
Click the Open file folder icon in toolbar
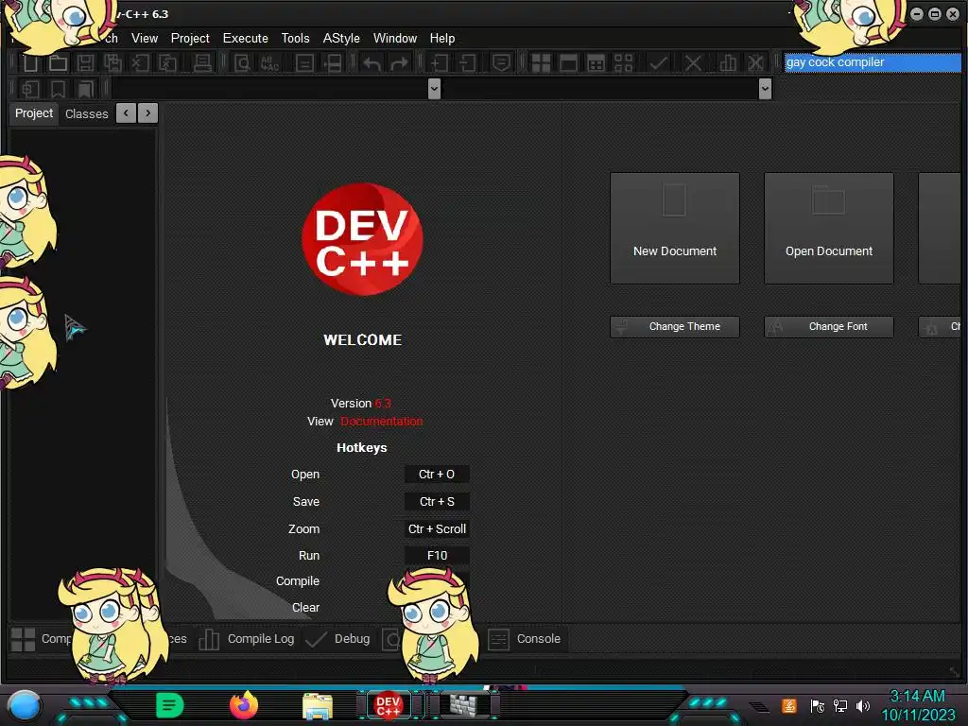58,63
